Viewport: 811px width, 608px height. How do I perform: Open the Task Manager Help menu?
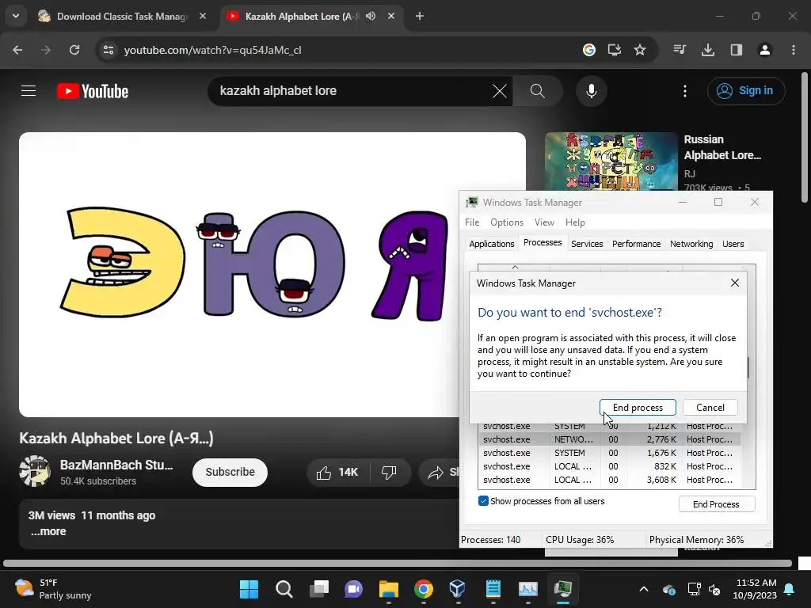click(x=575, y=222)
